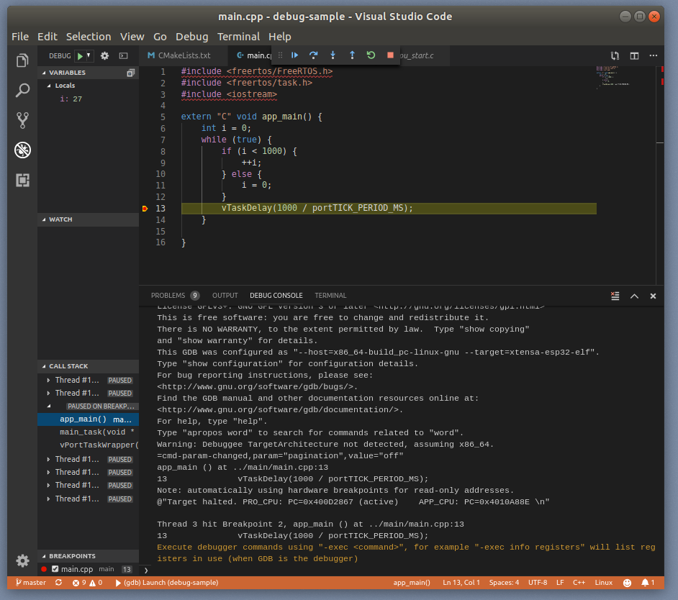Open more editor actions ellipsis
Screen dimensions: 678x600
point(654,56)
